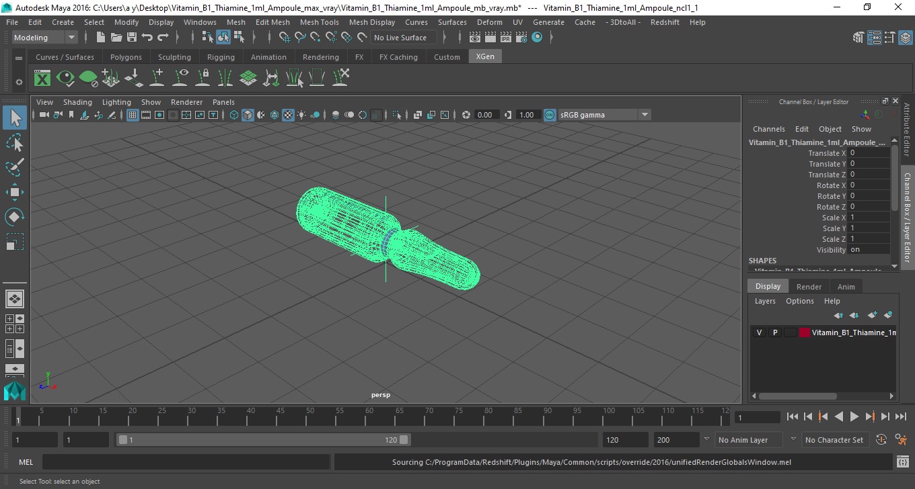Click the New Scene icon
Viewport: 915px width, 489px height.
tap(100, 38)
